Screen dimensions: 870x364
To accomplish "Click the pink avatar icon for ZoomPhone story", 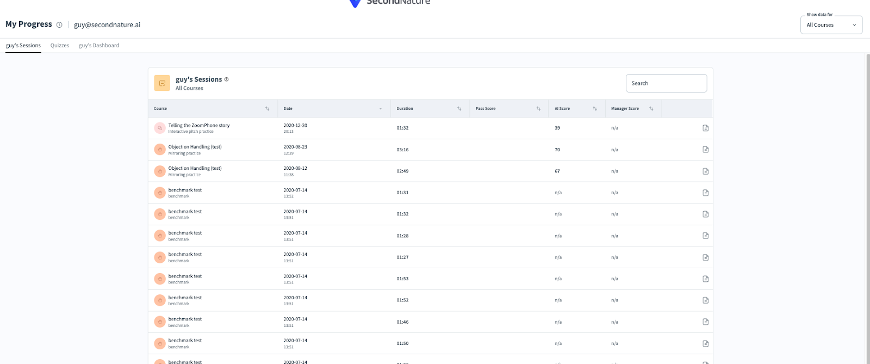I will [159, 128].
